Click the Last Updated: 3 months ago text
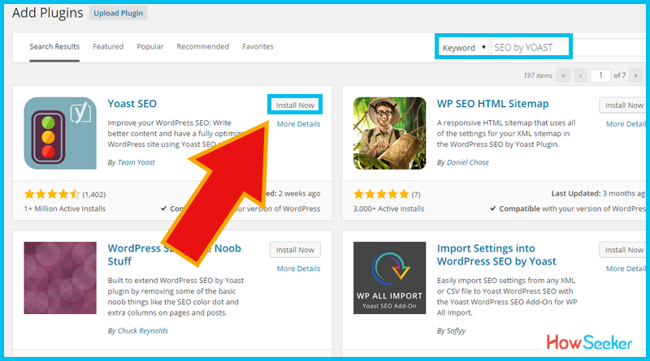 599,193
